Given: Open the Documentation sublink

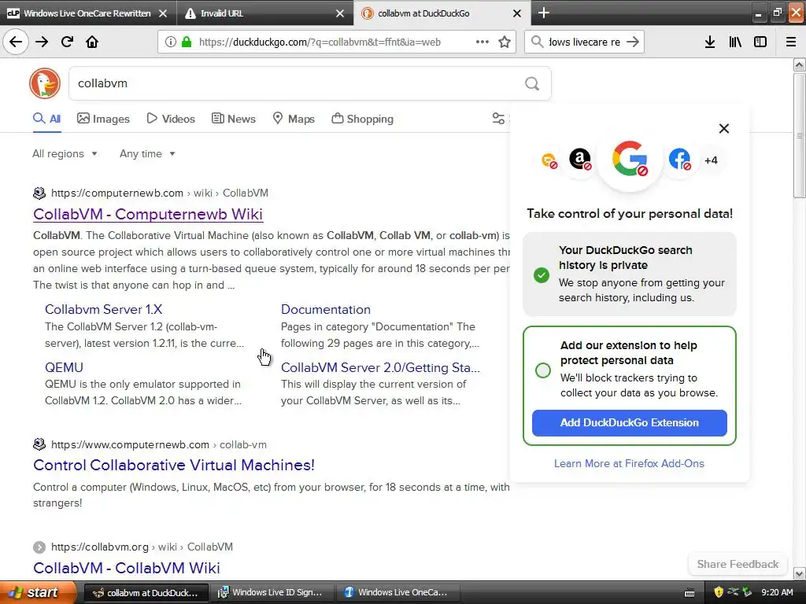Looking at the screenshot, I should pyautogui.click(x=325, y=309).
